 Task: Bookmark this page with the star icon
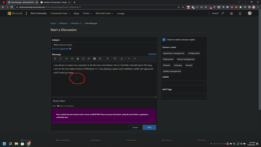[183, 7]
